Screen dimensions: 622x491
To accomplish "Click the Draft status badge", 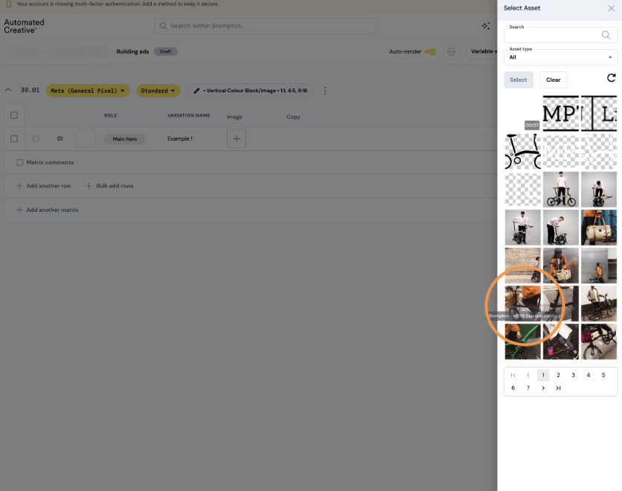I will [x=166, y=51].
